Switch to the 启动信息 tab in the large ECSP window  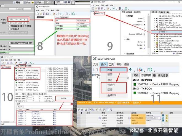coord(163,76)
